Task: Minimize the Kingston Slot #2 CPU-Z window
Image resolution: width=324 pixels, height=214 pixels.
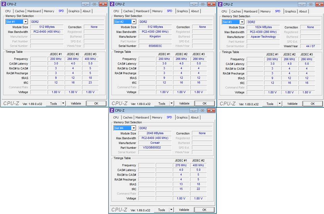Action: tap(193, 4)
